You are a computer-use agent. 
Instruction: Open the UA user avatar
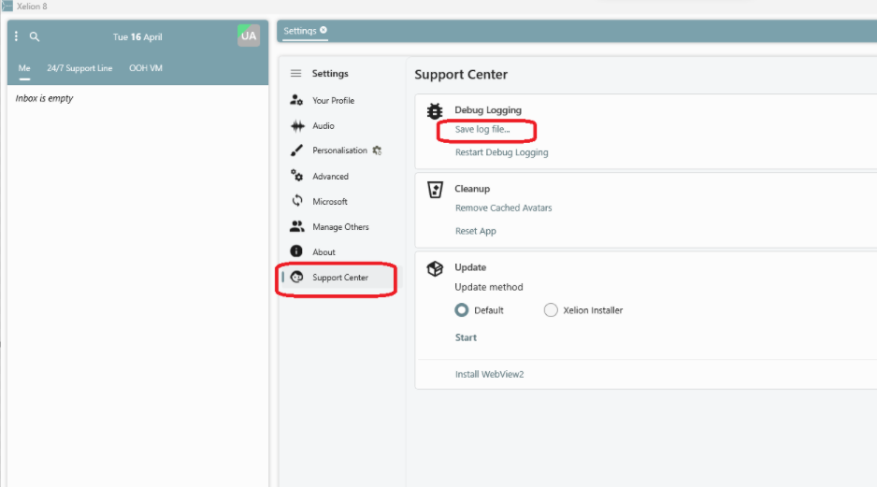click(249, 36)
